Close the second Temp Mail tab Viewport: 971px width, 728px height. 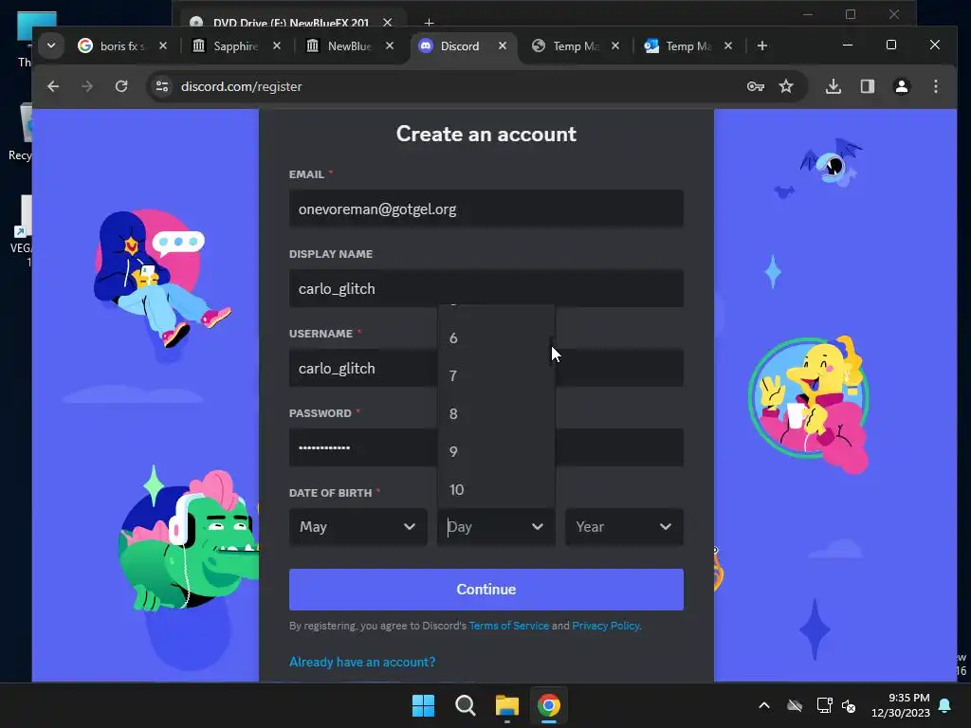click(x=728, y=45)
